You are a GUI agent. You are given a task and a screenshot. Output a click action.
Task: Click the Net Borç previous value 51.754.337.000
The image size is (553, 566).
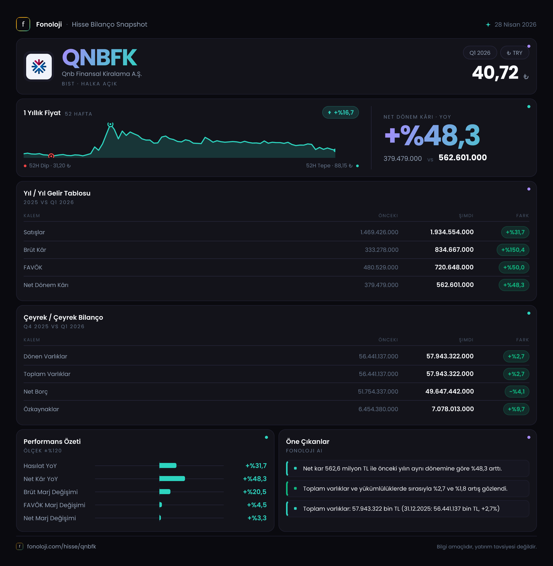click(x=378, y=392)
